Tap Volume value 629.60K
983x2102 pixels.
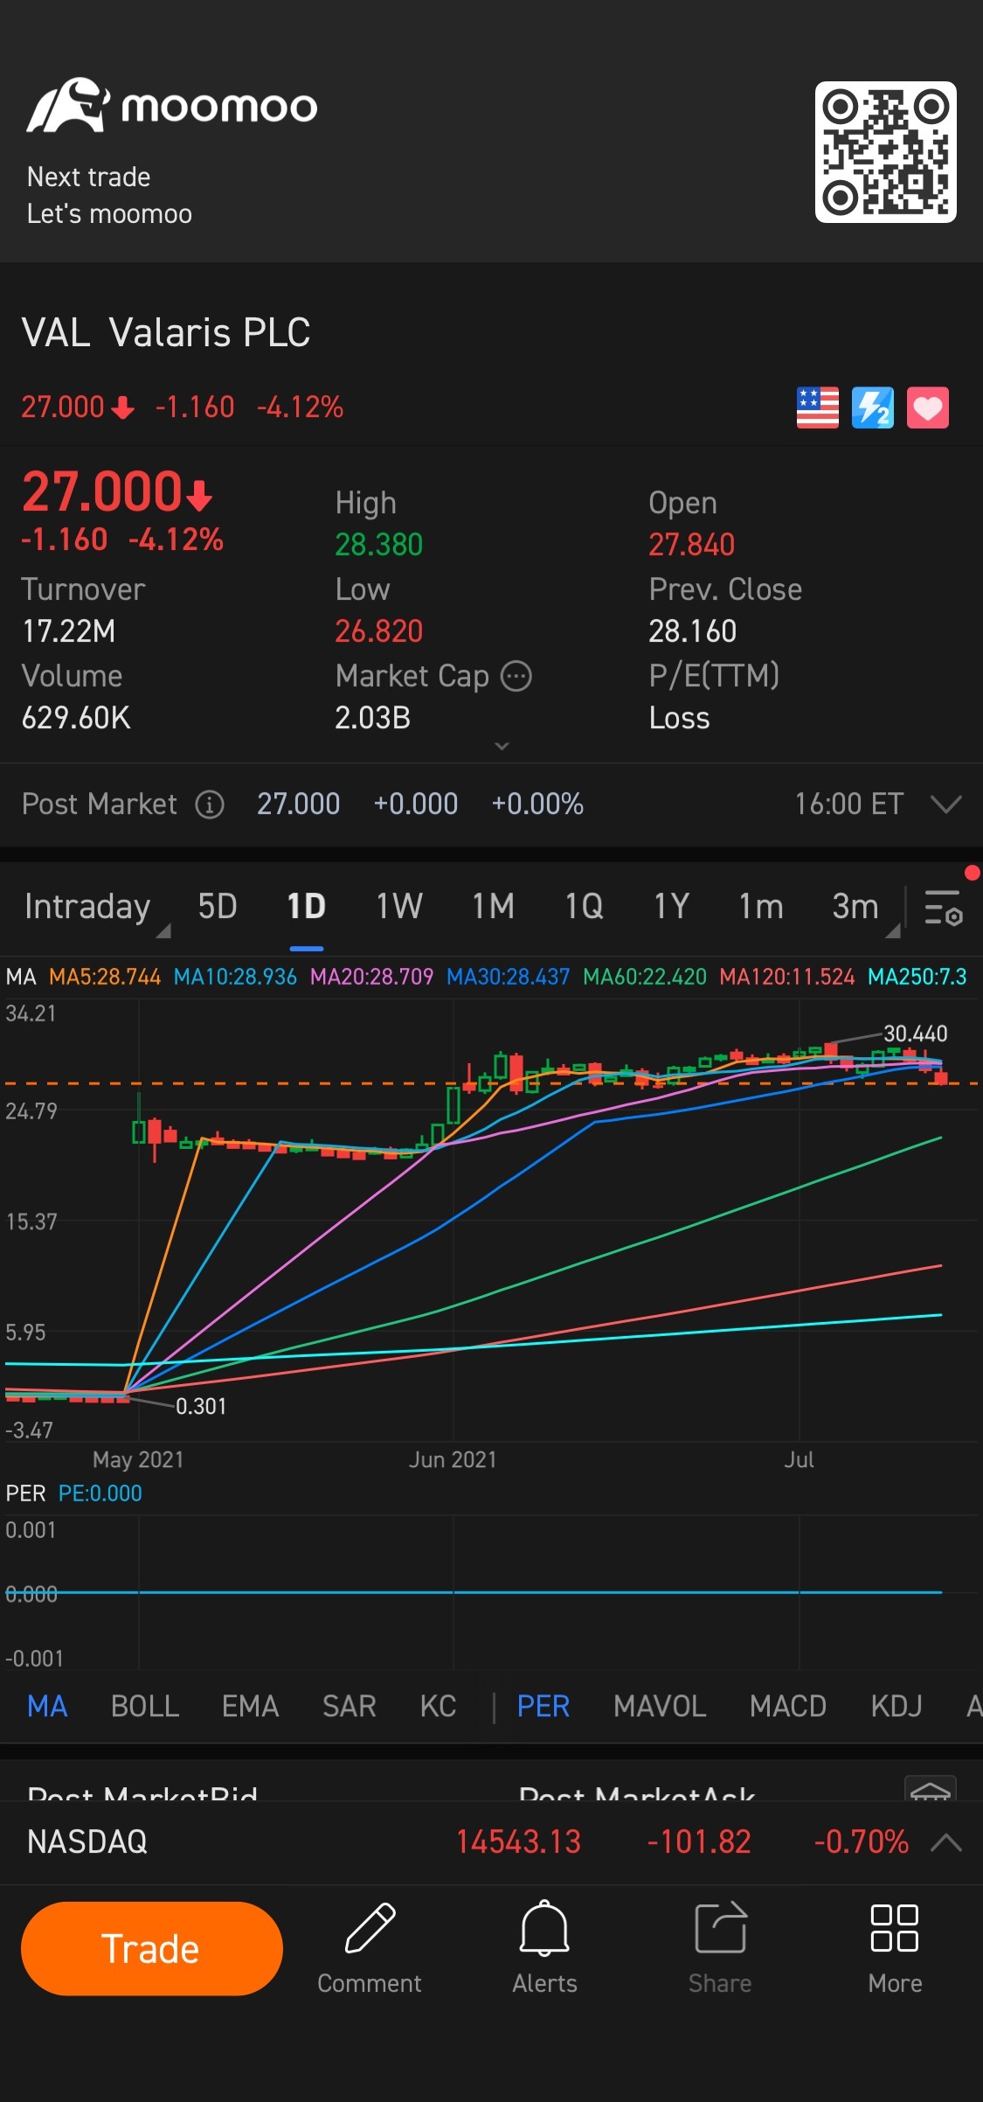click(76, 718)
